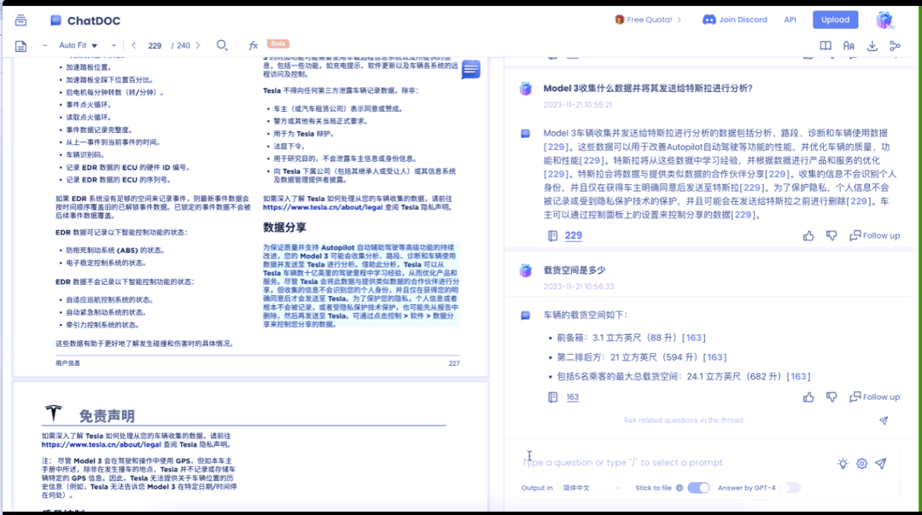The width and height of the screenshot is (922, 515).
Task: Activate the fx formula recognition tool
Action: point(252,46)
